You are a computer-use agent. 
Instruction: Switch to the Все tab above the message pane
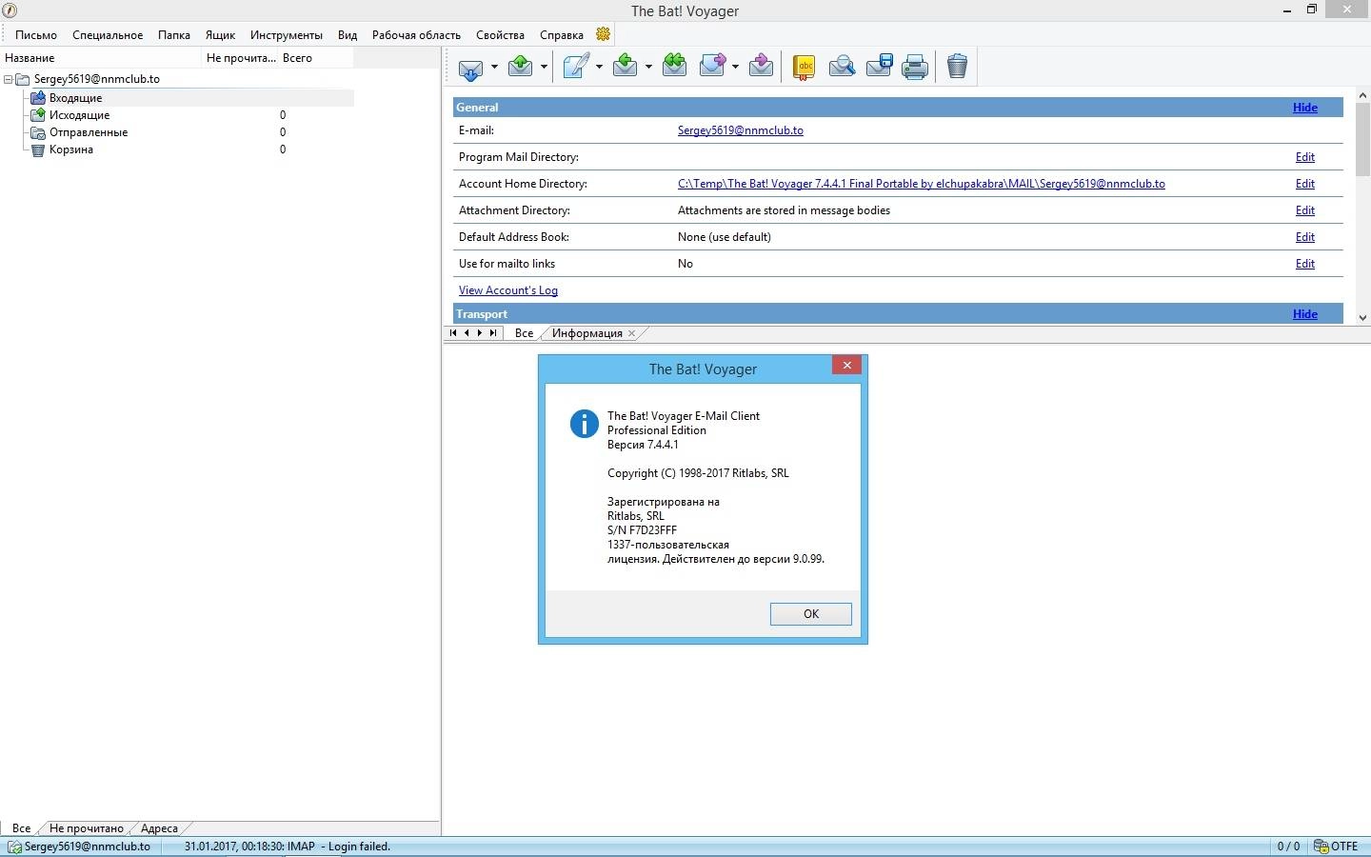point(524,333)
